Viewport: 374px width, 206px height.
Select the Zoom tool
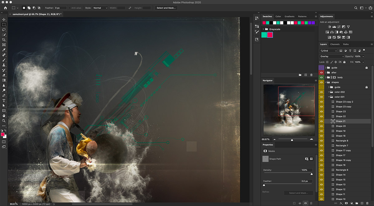coord(4,121)
